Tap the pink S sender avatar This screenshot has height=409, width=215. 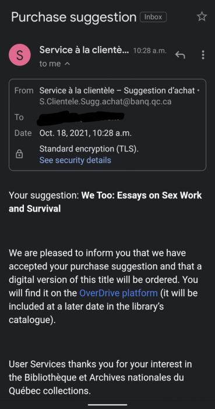click(x=20, y=55)
